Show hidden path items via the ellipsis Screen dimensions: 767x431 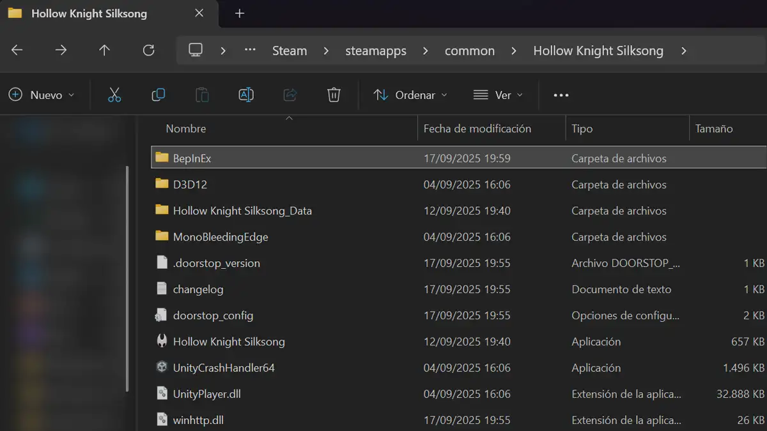tap(250, 50)
